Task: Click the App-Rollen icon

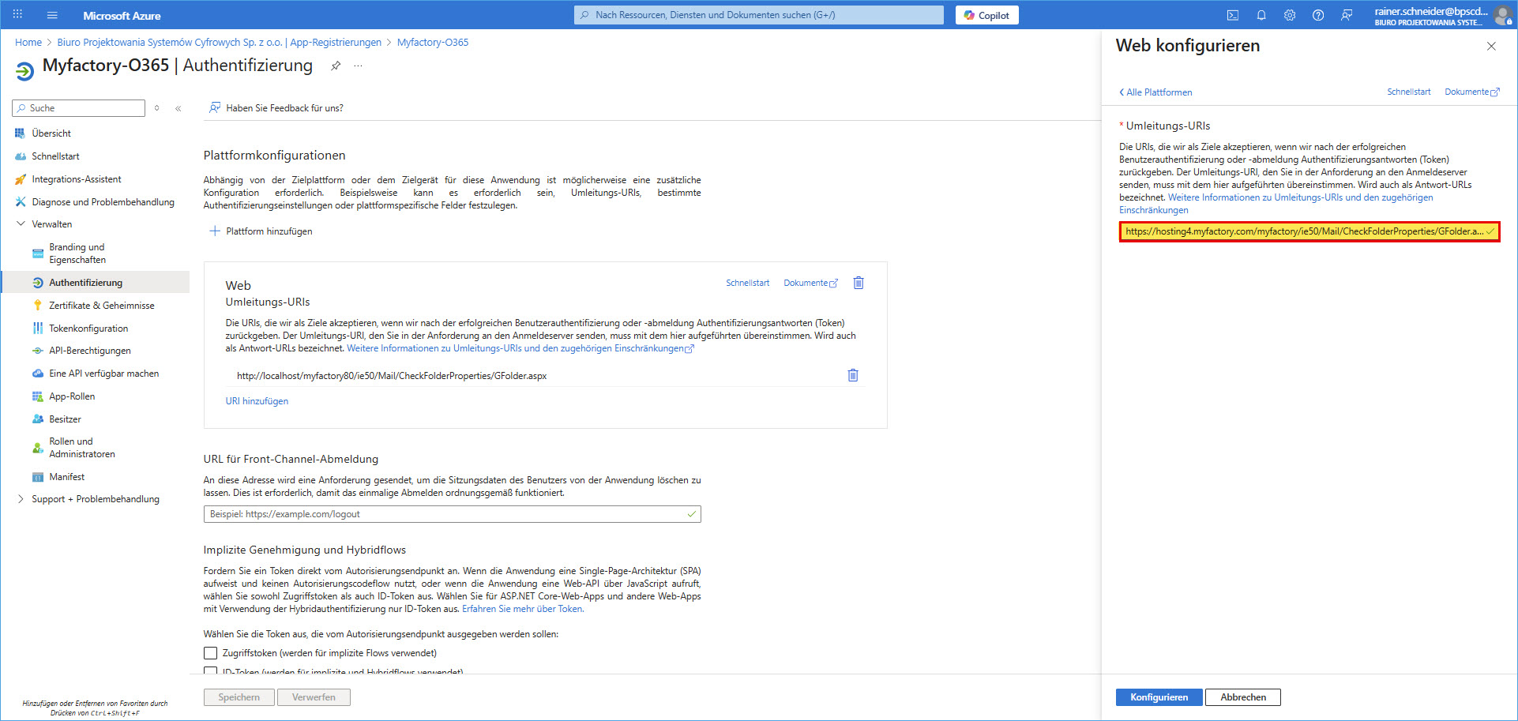Action: point(37,396)
